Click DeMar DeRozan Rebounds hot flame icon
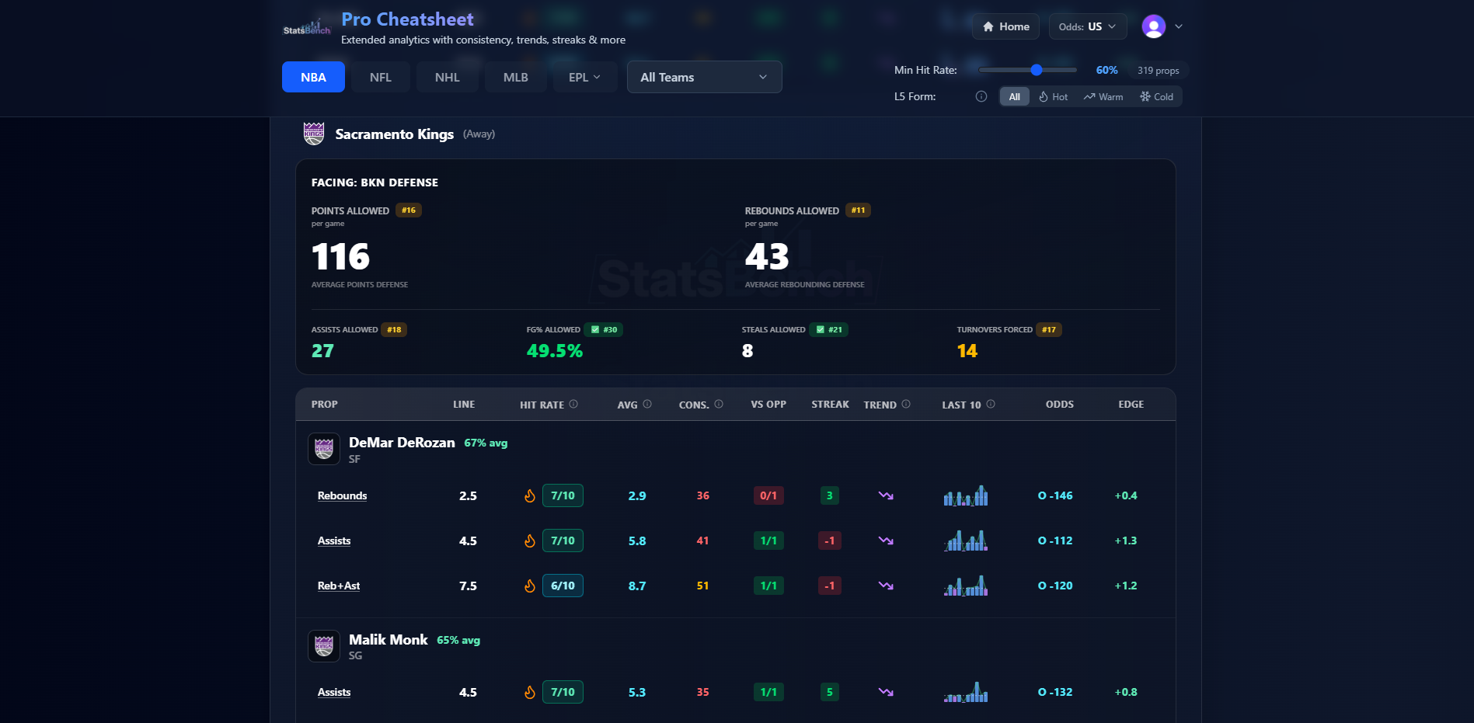The width and height of the screenshot is (1474, 723). (530, 496)
